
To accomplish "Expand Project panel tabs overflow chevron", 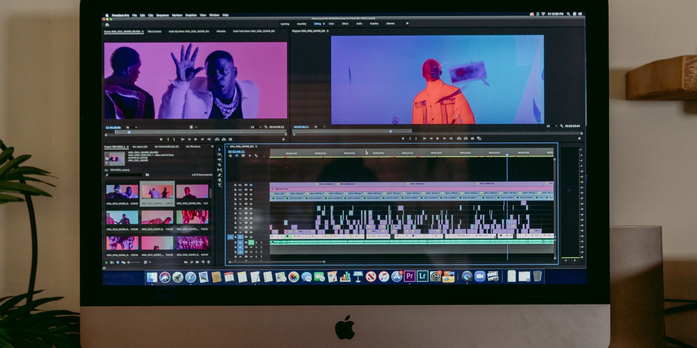I will coord(212,147).
